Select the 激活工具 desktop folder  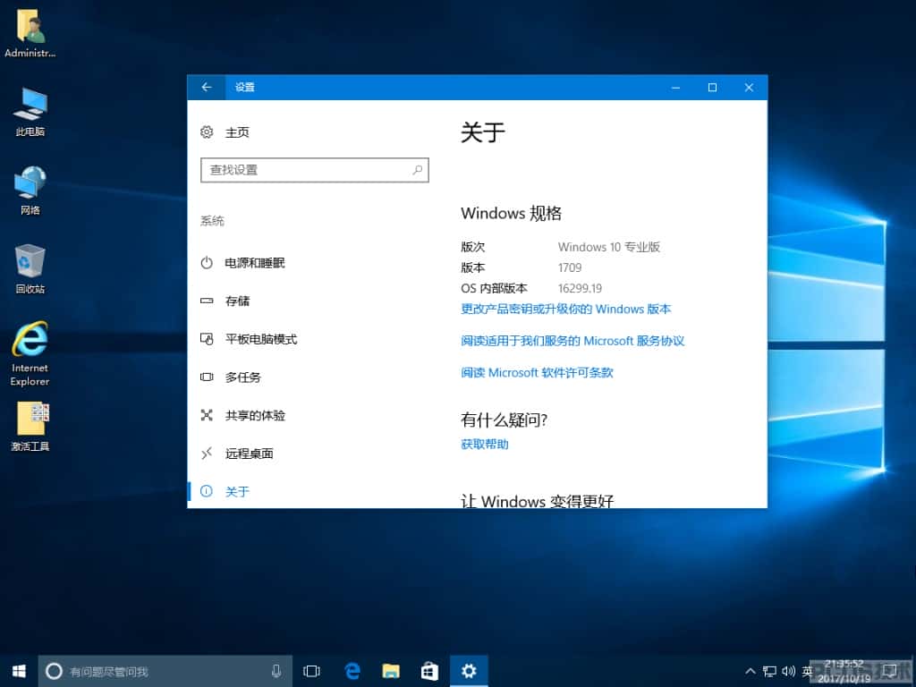[30, 427]
